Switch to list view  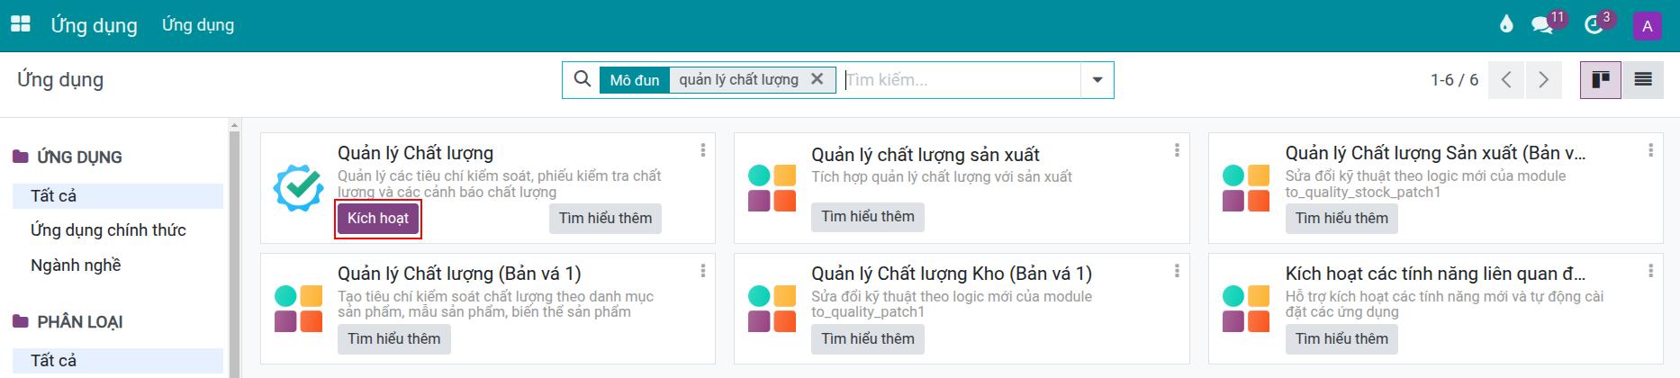click(1643, 80)
